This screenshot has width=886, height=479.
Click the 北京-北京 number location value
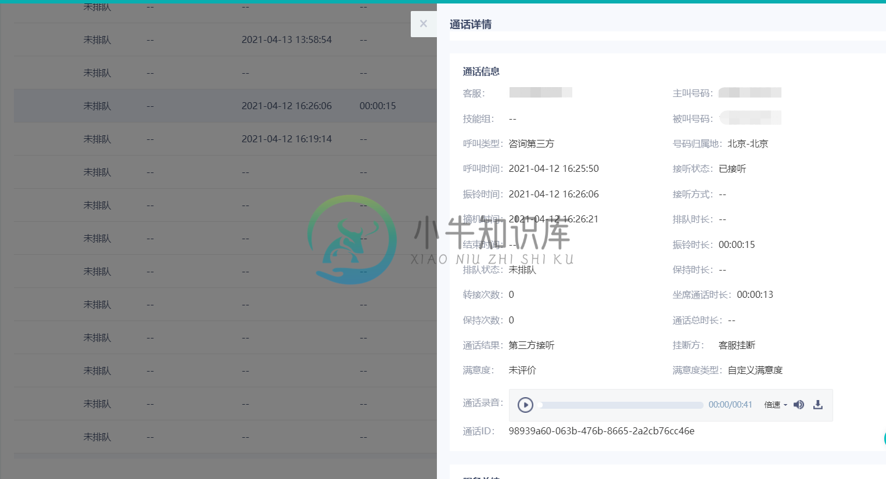click(748, 143)
